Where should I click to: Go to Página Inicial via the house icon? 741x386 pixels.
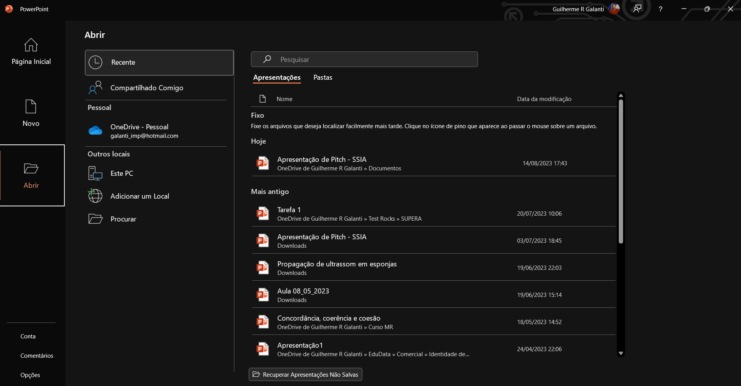(x=31, y=45)
